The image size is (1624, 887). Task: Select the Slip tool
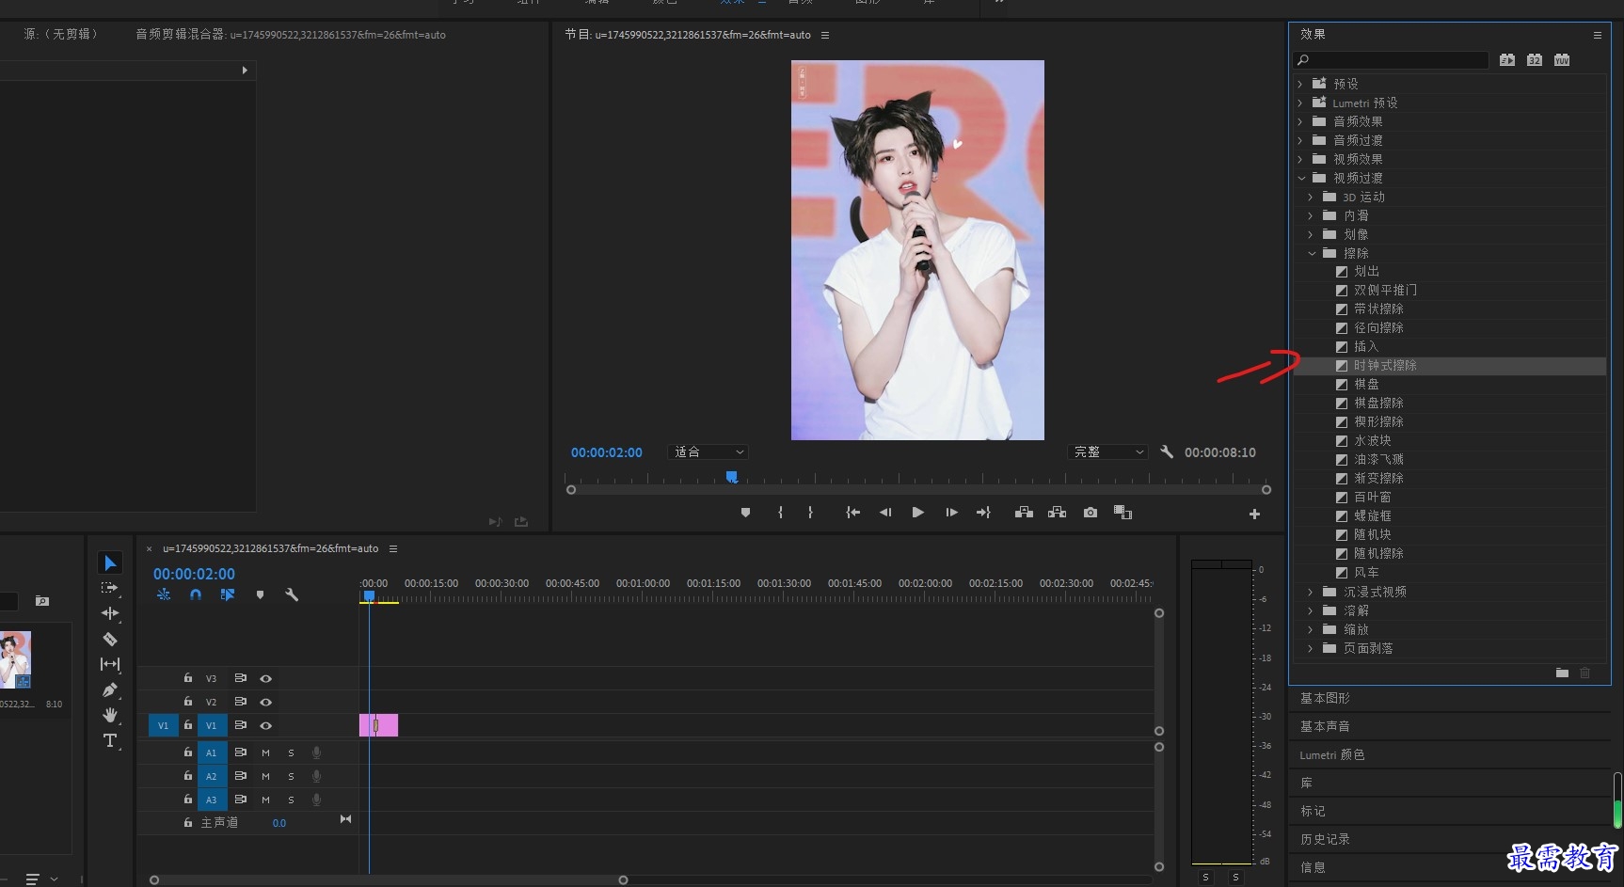(110, 664)
